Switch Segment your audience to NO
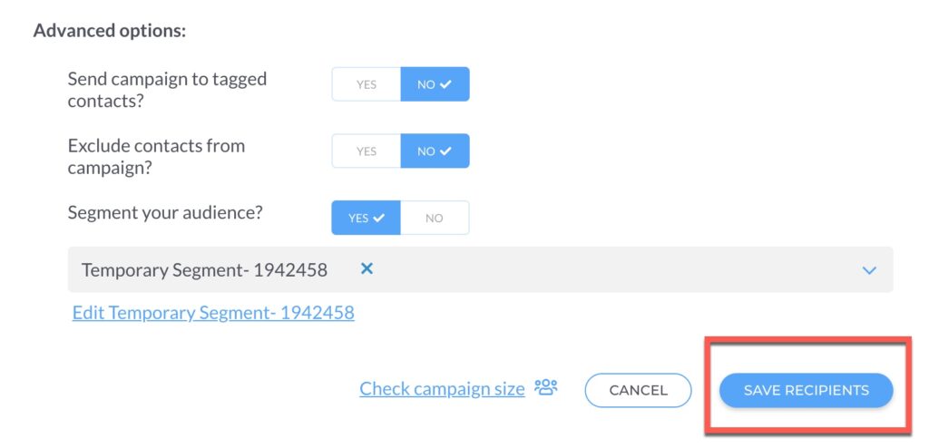The height and width of the screenshot is (448, 929). tap(435, 218)
